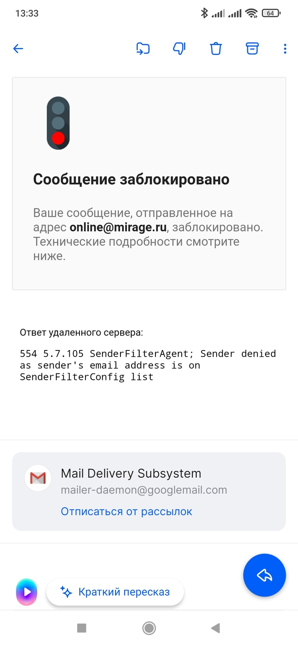Tap Отписаться от рассылок link

point(126,511)
